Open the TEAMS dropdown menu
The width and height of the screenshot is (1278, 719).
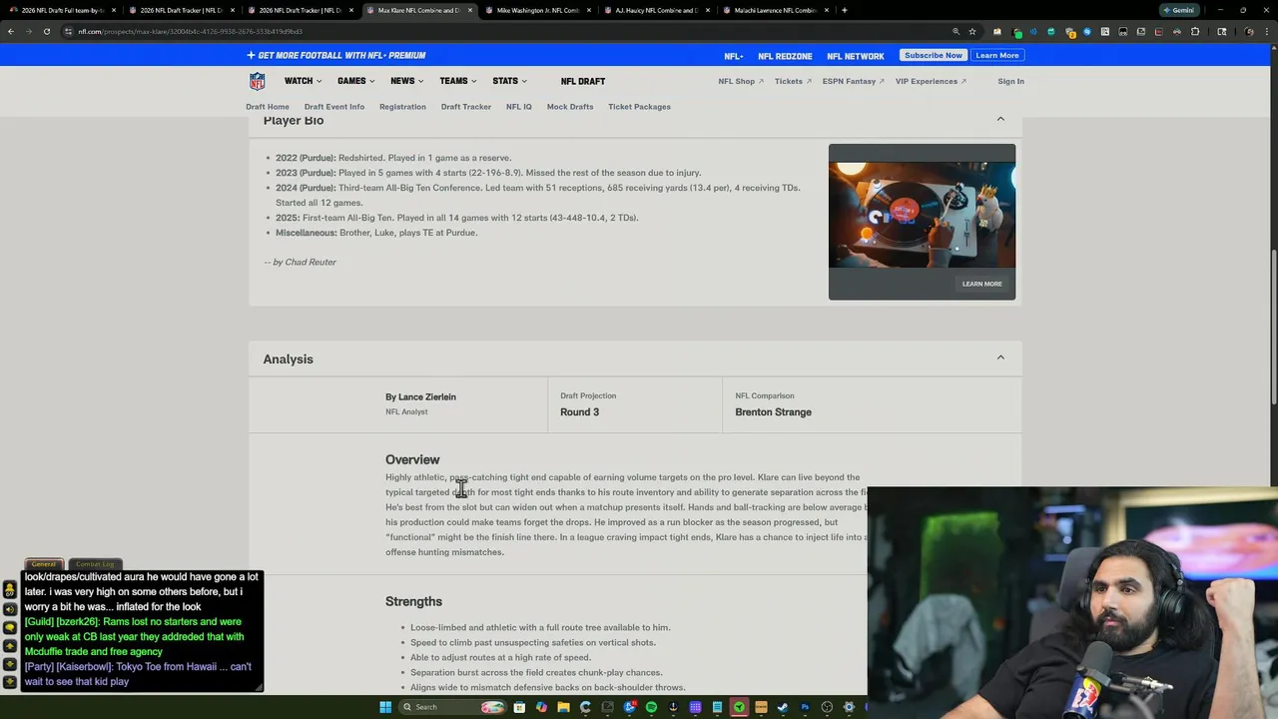click(457, 81)
